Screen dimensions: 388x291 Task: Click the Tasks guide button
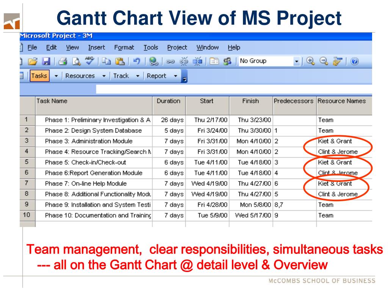coord(39,76)
